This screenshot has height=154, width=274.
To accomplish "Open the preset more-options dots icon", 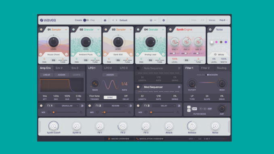I will [155, 20].
